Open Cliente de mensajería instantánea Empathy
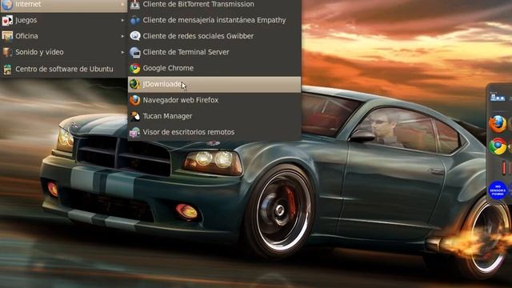The width and height of the screenshot is (512, 288). pyautogui.click(x=214, y=20)
